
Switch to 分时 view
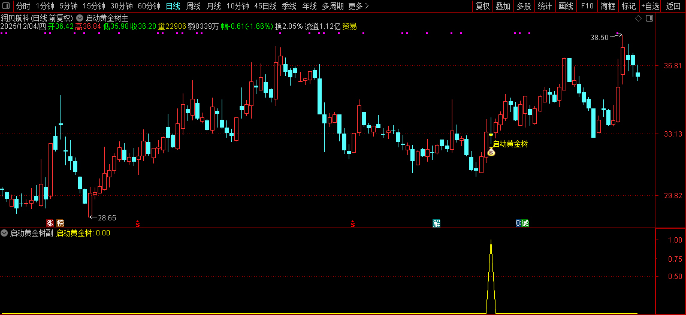23,6
